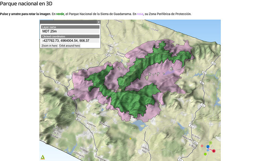Screen dimensions: 260x161
Task: Click the 'Orbit around here' button
Action: (x=70, y=46)
